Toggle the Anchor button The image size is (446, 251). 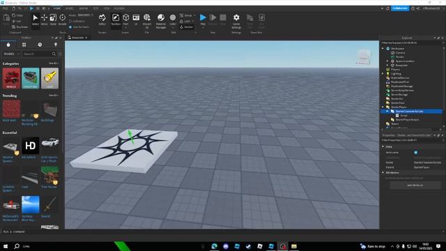pyautogui.click(x=187, y=26)
